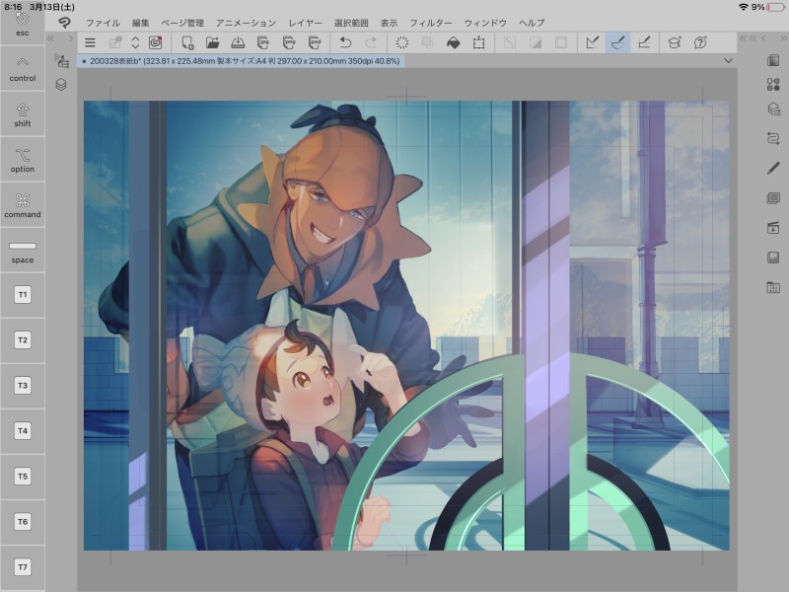789x592 pixels.
Task: Open the レイヤー menu
Action: pyautogui.click(x=305, y=23)
